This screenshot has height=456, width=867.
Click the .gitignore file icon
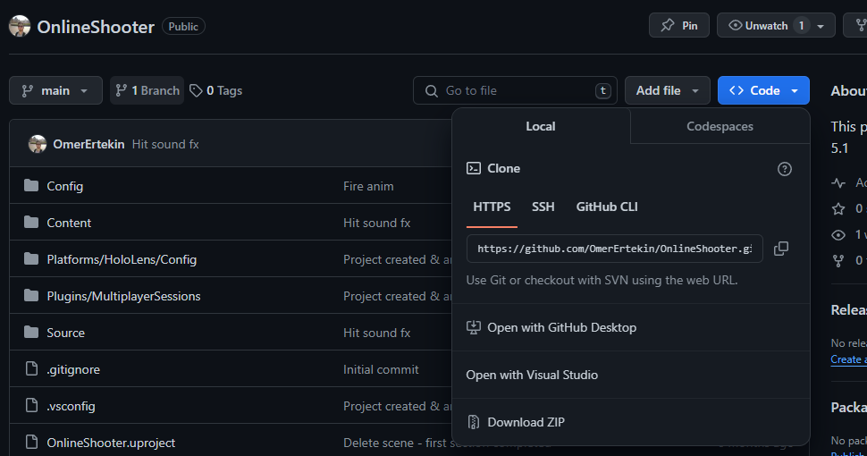[x=31, y=369]
